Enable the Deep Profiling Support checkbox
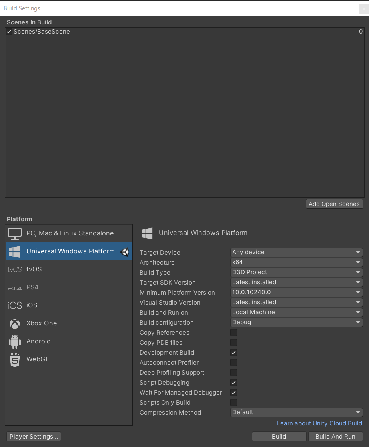Image resolution: width=369 pixels, height=447 pixels. pos(234,373)
